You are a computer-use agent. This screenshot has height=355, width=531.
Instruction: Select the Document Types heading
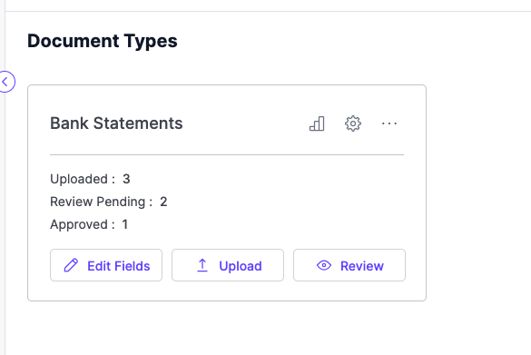pos(103,41)
